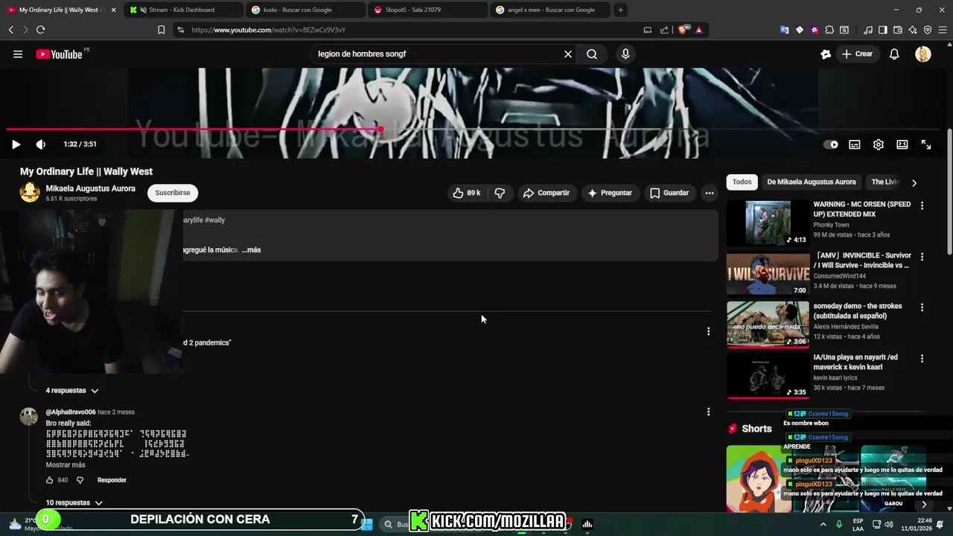This screenshot has height=536, width=953.
Task: Select the Todos filter chip
Action: (x=742, y=182)
